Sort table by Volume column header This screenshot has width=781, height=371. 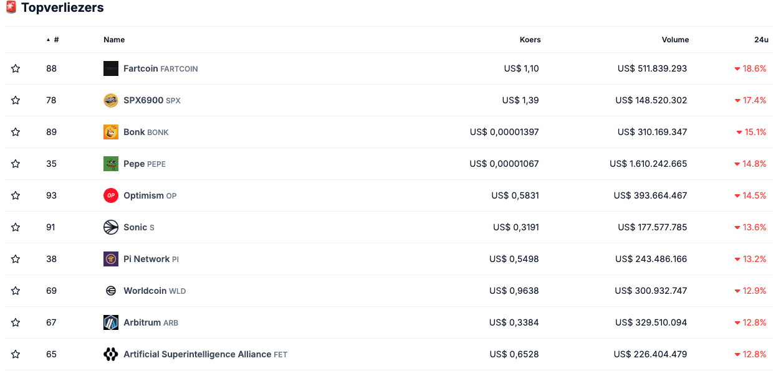676,40
